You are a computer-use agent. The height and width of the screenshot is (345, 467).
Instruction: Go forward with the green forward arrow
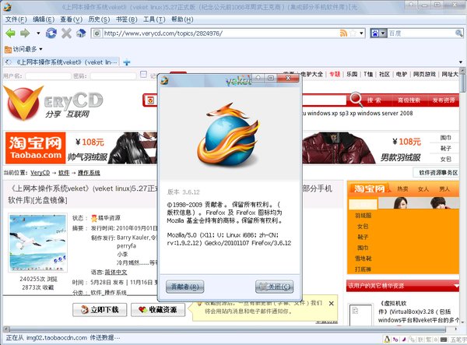pyautogui.click(x=25, y=33)
